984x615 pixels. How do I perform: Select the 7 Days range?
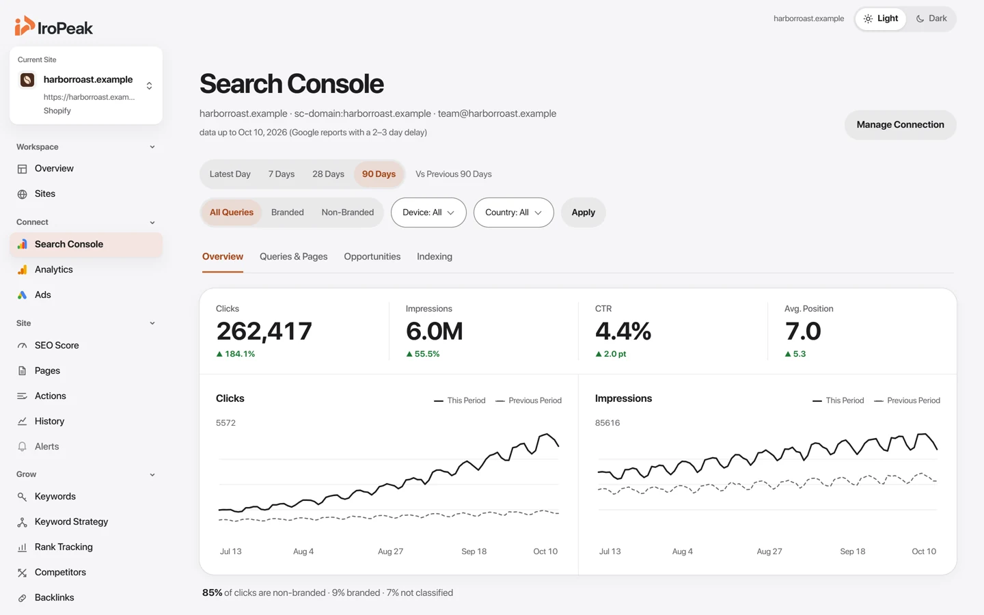282,174
